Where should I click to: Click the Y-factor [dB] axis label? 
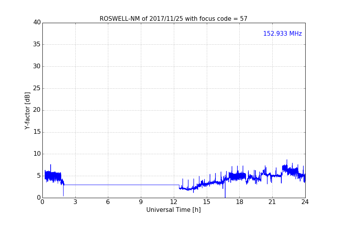click(27, 111)
